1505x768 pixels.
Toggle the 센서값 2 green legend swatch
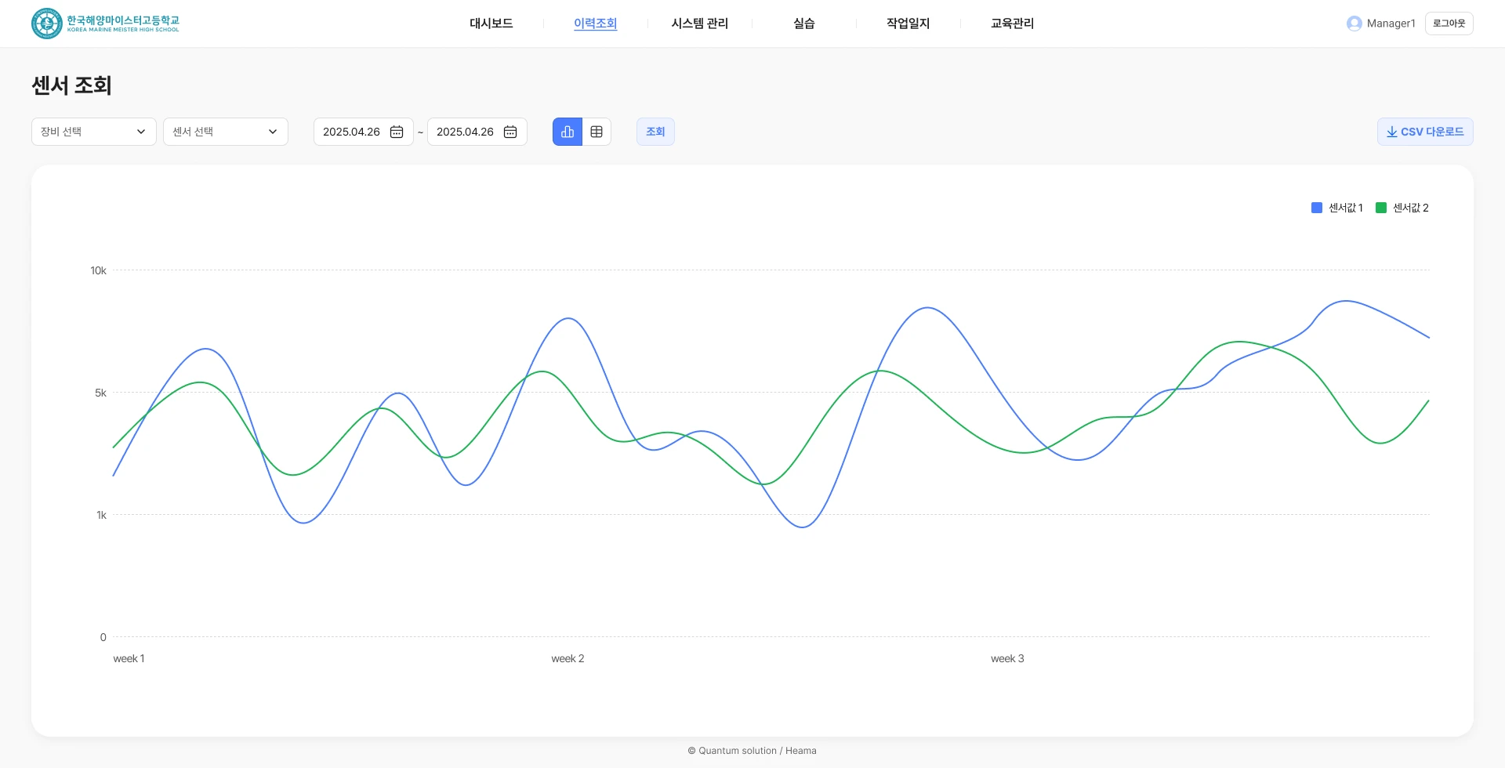[x=1381, y=208]
